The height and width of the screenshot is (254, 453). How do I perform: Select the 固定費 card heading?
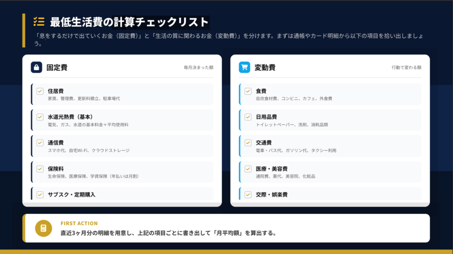click(57, 68)
